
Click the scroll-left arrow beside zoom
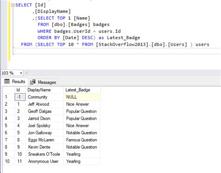point(27,73)
